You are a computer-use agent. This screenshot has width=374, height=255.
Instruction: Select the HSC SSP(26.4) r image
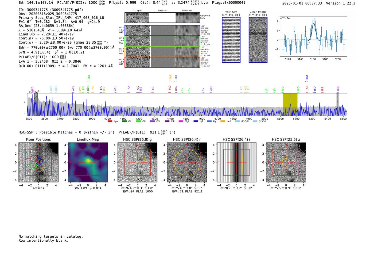[187, 162]
